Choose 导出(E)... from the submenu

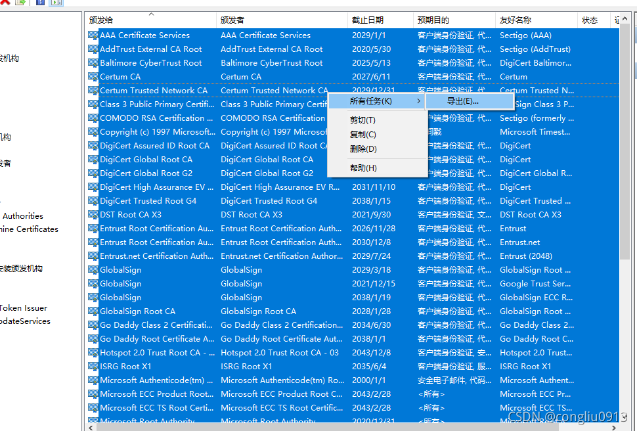pos(470,101)
